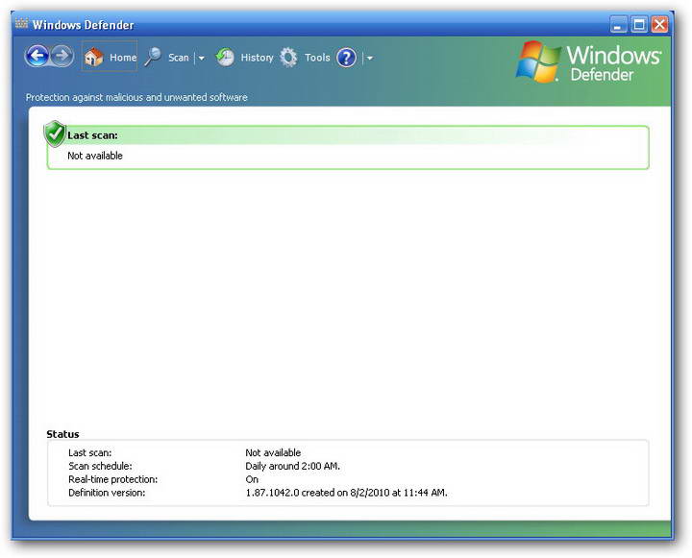Click 'Protection against malicious and unwanted software' text
The height and width of the screenshot is (558, 692).
click(136, 97)
